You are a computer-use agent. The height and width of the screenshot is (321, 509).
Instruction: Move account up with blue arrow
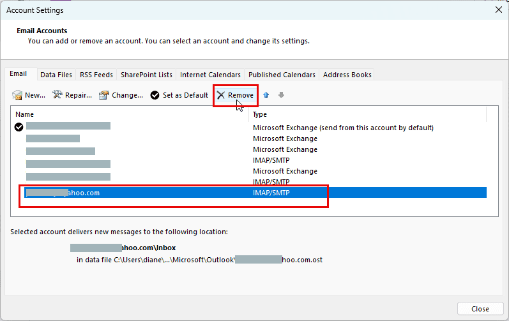click(x=266, y=96)
